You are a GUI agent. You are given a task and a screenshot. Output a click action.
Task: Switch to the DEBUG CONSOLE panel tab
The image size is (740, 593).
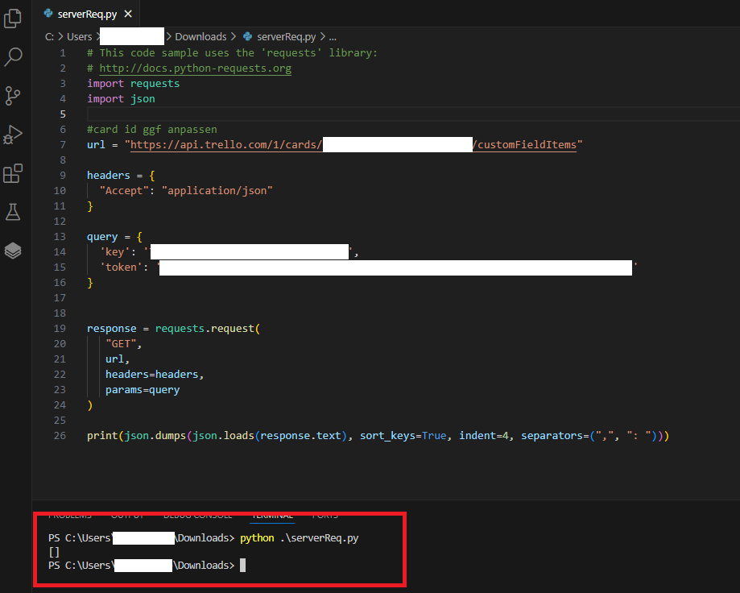198,516
